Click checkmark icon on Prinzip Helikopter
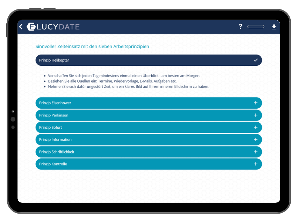The width and height of the screenshot is (297, 222). pyautogui.click(x=256, y=60)
